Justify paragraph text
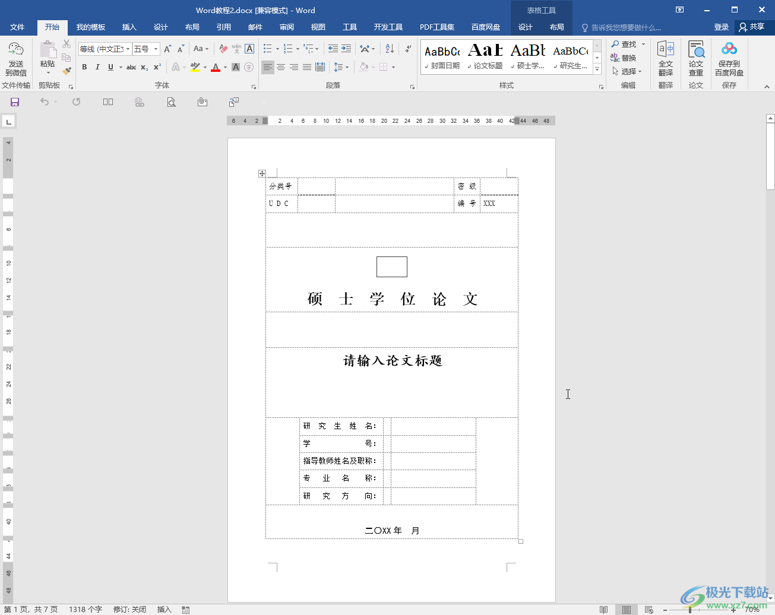 point(307,67)
